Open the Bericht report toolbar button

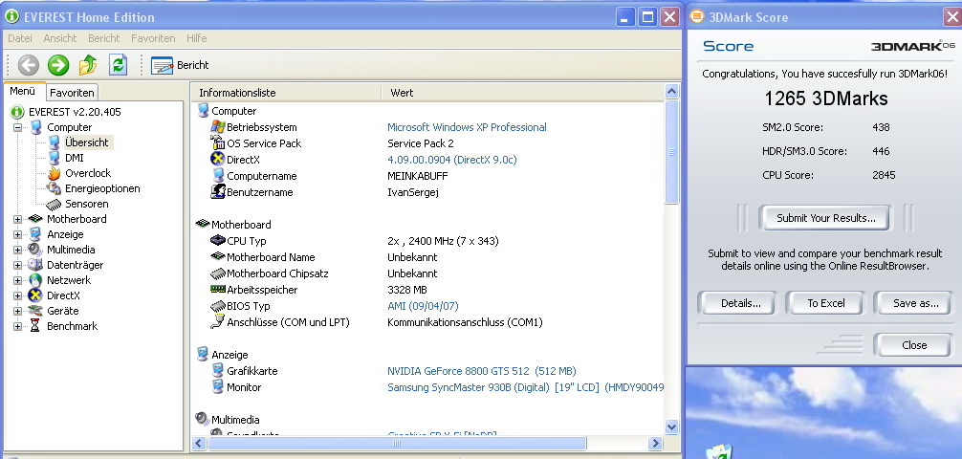(x=180, y=65)
